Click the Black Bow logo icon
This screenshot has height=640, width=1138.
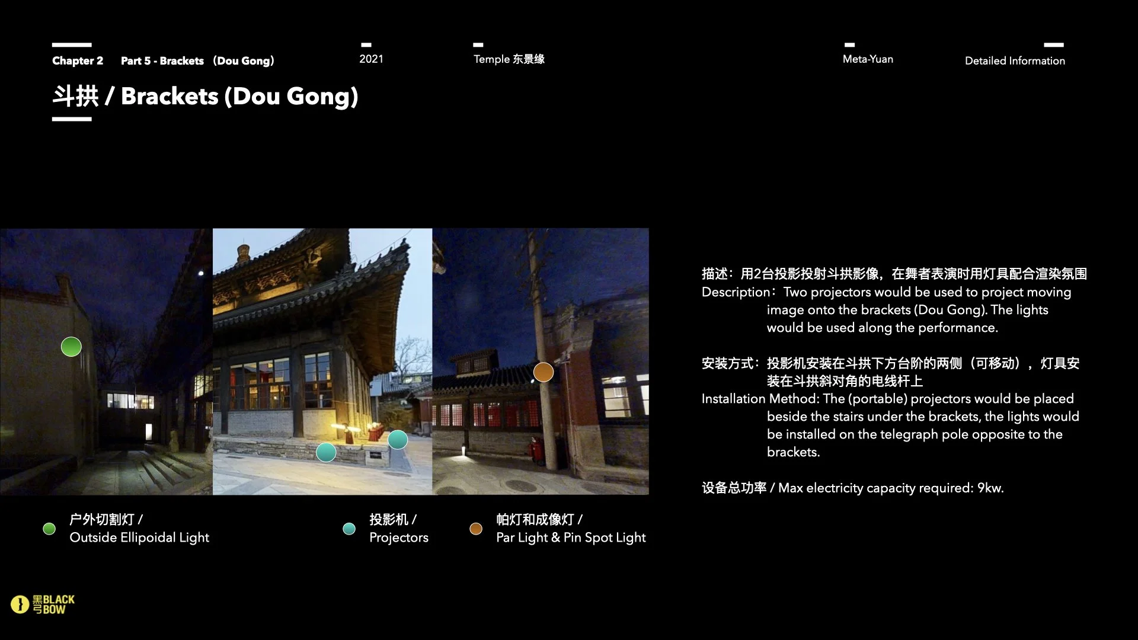[x=20, y=604]
